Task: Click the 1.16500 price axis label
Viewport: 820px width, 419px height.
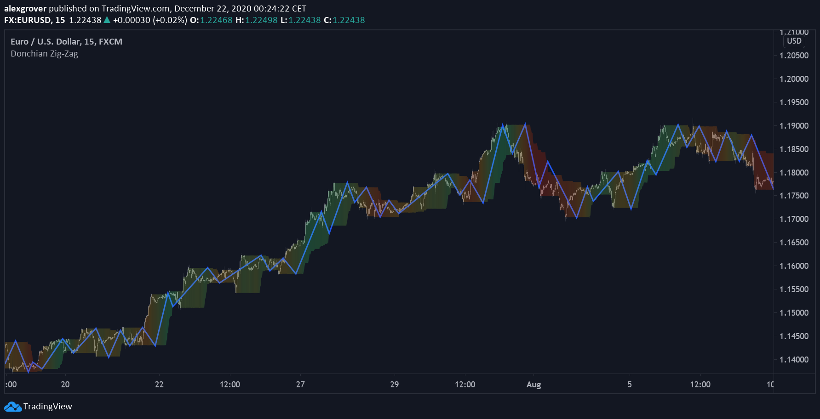Action: point(794,243)
